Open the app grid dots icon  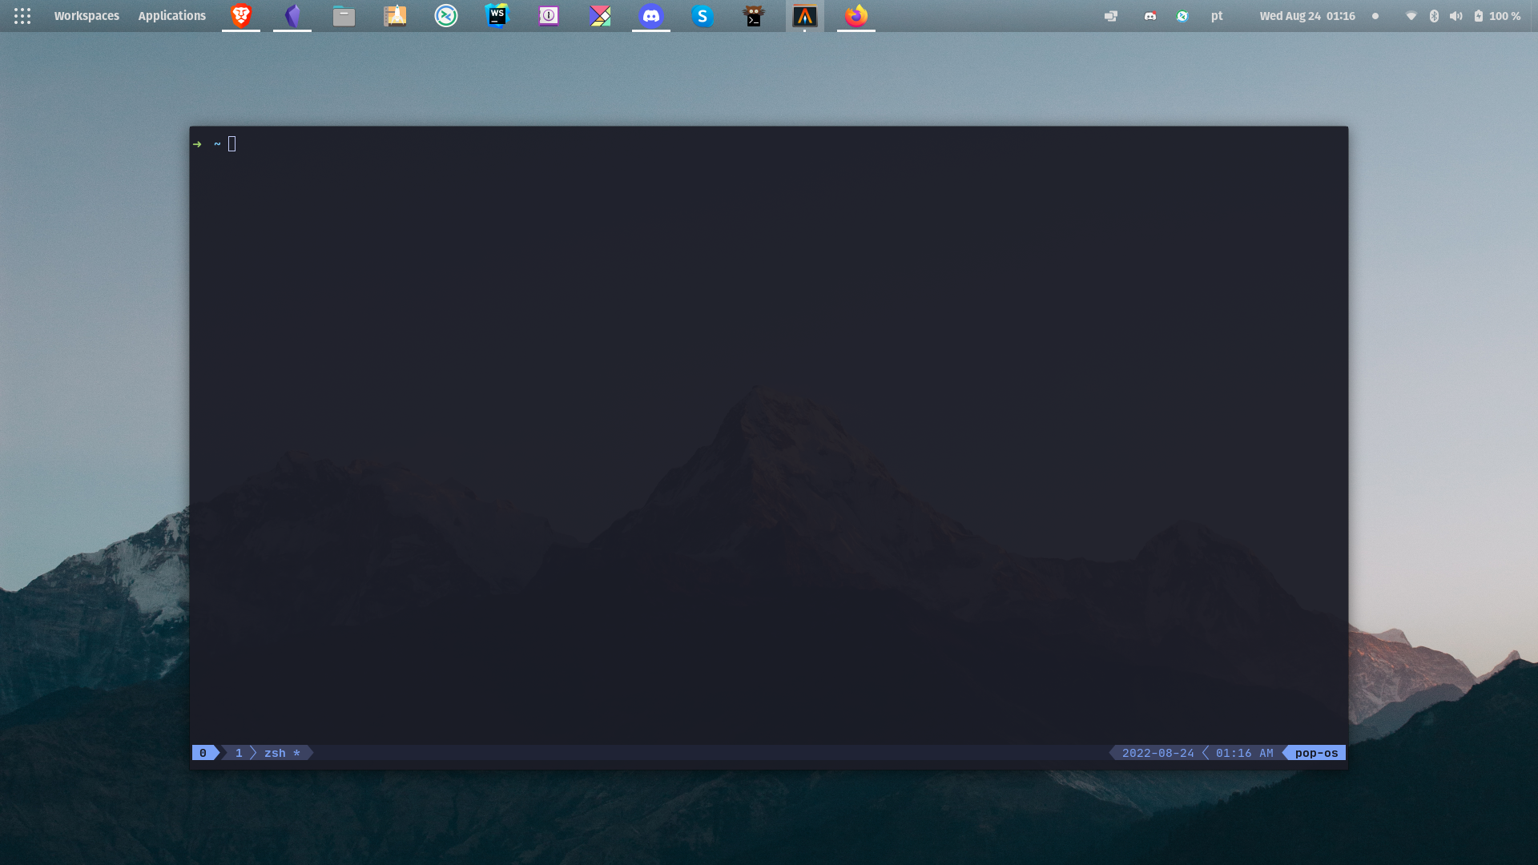pyautogui.click(x=22, y=15)
